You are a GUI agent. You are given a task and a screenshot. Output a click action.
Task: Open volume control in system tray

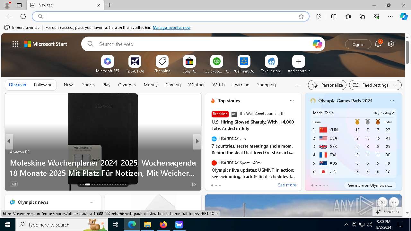click(x=370, y=225)
